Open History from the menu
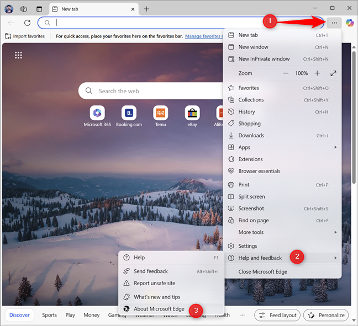This screenshot has height=326, width=358. point(282,112)
